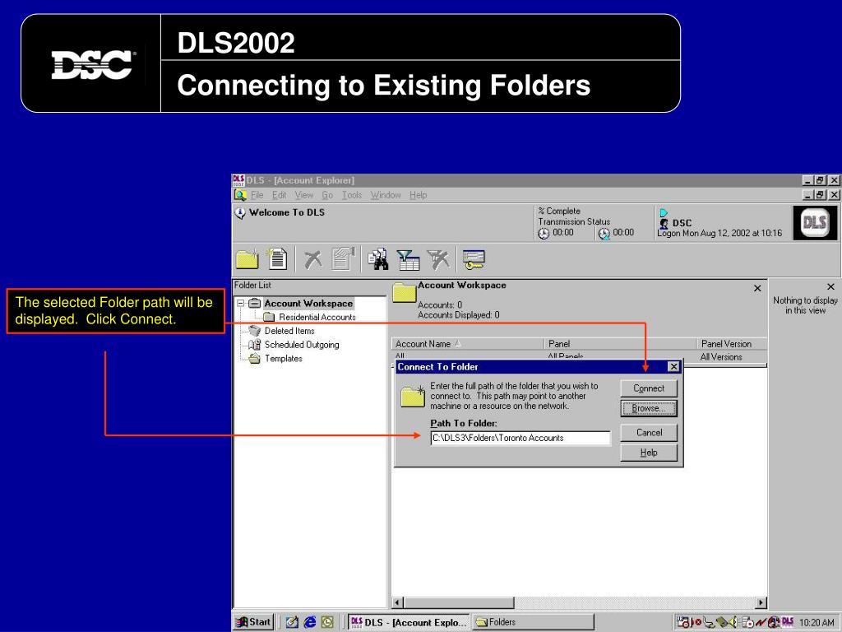Open the Tools menu
This screenshot has width=842, height=632.
[x=352, y=195]
